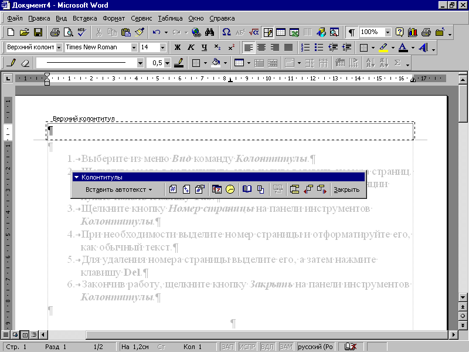Screen dimensions: 469x352
Task: Run spelling check ABC icon
Action: [82, 32]
